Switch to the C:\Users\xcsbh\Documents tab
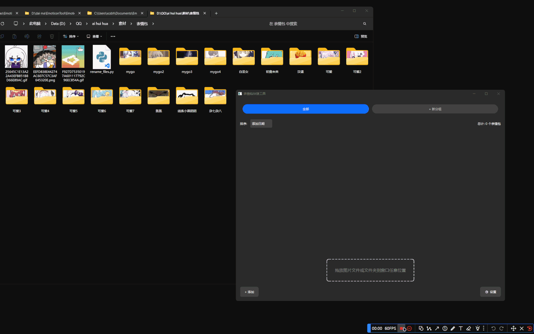534x334 pixels. pos(116,13)
